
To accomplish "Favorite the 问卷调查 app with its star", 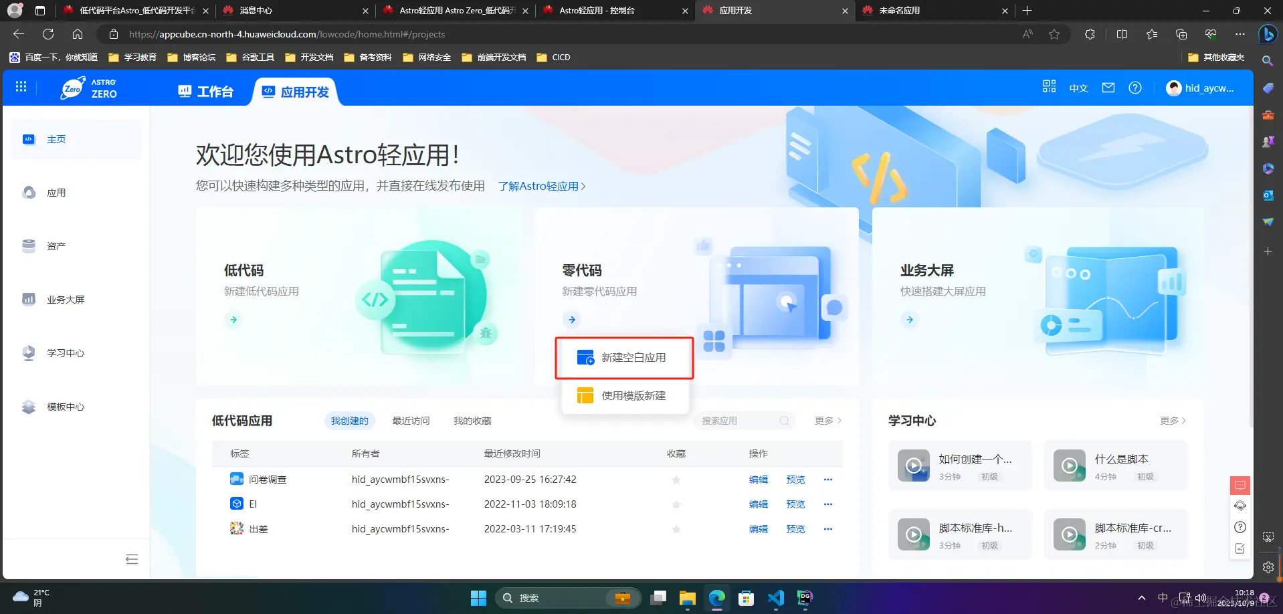I will [676, 480].
